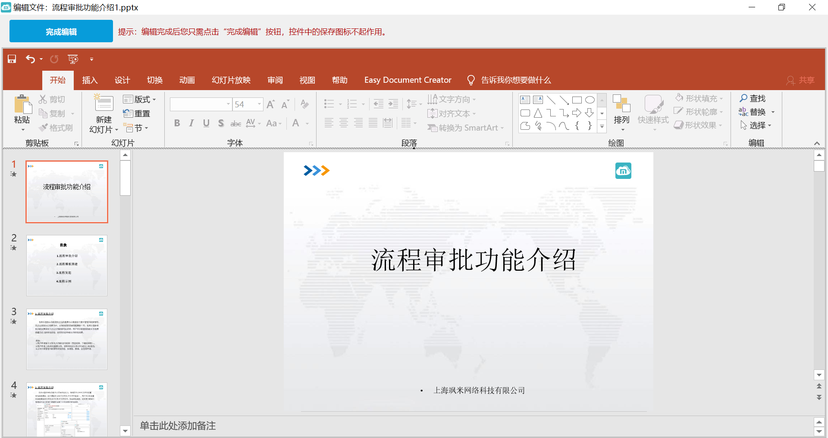Toggle Underline formatting
This screenshot has height=438, width=828.
(x=206, y=123)
